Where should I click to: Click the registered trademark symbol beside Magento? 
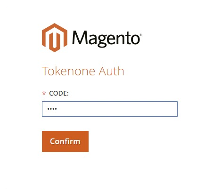[x=141, y=35]
